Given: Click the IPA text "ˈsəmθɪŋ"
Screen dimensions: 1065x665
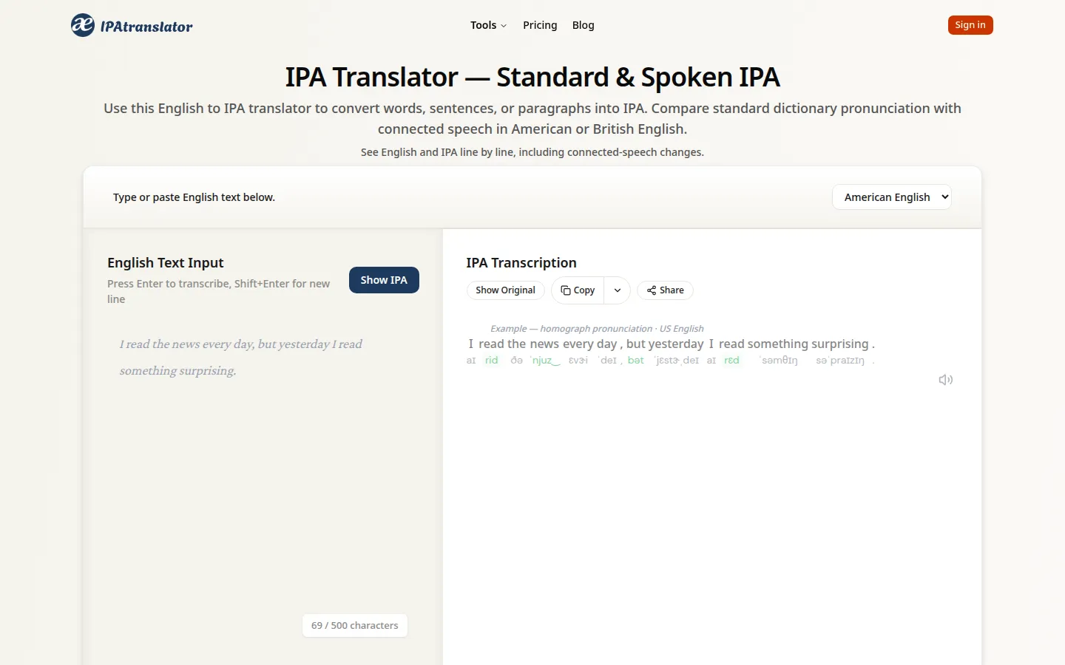Looking at the screenshot, I should coord(778,361).
